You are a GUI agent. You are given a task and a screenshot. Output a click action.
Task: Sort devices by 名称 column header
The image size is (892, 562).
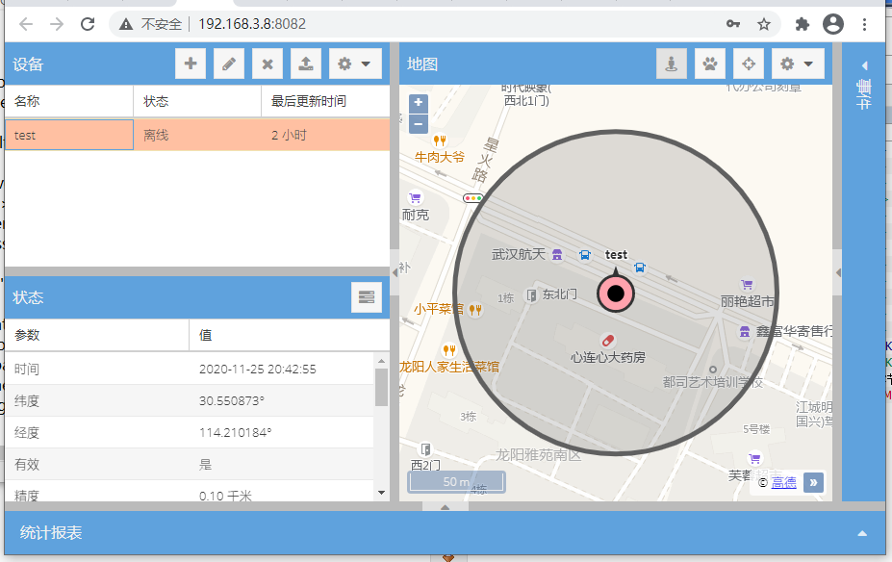point(68,101)
